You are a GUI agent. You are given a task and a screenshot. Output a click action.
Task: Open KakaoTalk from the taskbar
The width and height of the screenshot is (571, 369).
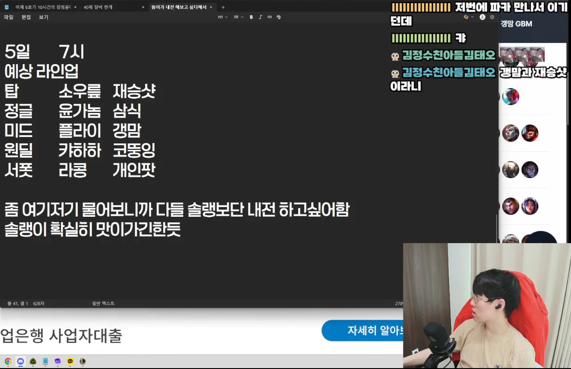click(x=70, y=361)
